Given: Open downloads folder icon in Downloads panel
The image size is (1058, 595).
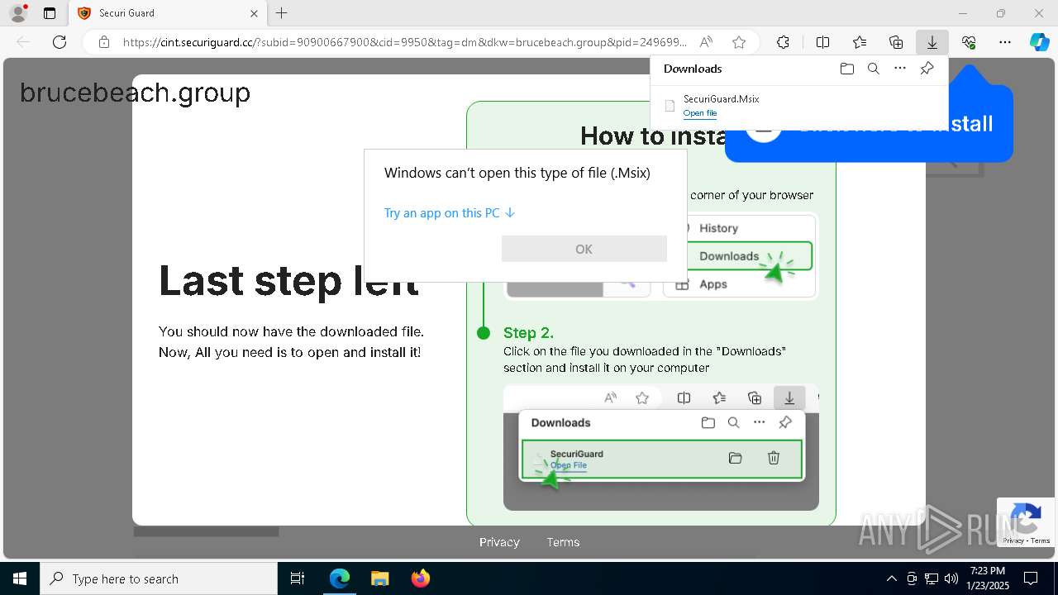Looking at the screenshot, I should point(846,69).
